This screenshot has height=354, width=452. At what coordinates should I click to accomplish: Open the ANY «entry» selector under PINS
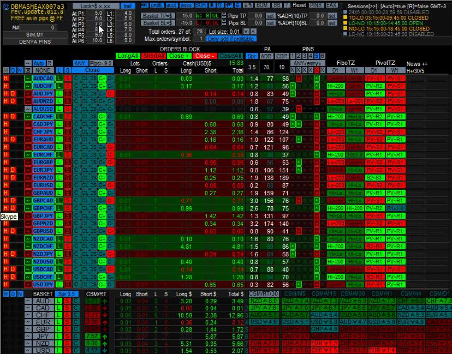click(307, 63)
